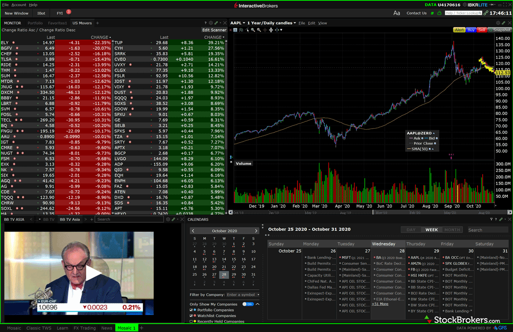Click into Help / Ticker Lookup field
Screen dimensions: 513x332
click(463, 13)
